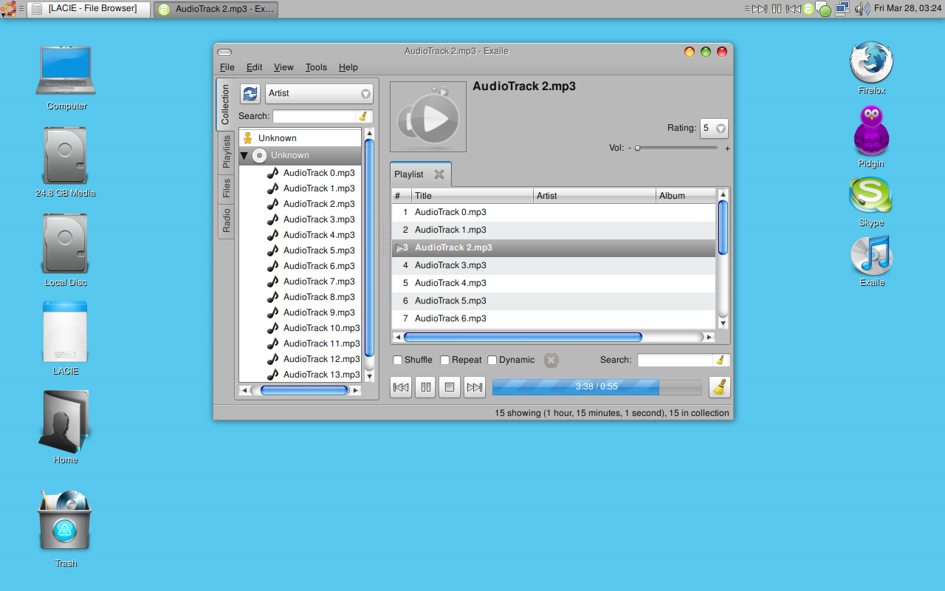The height and width of the screenshot is (591, 945).
Task: Enable the Dynamic checkbox
Action: pyautogui.click(x=492, y=361)
